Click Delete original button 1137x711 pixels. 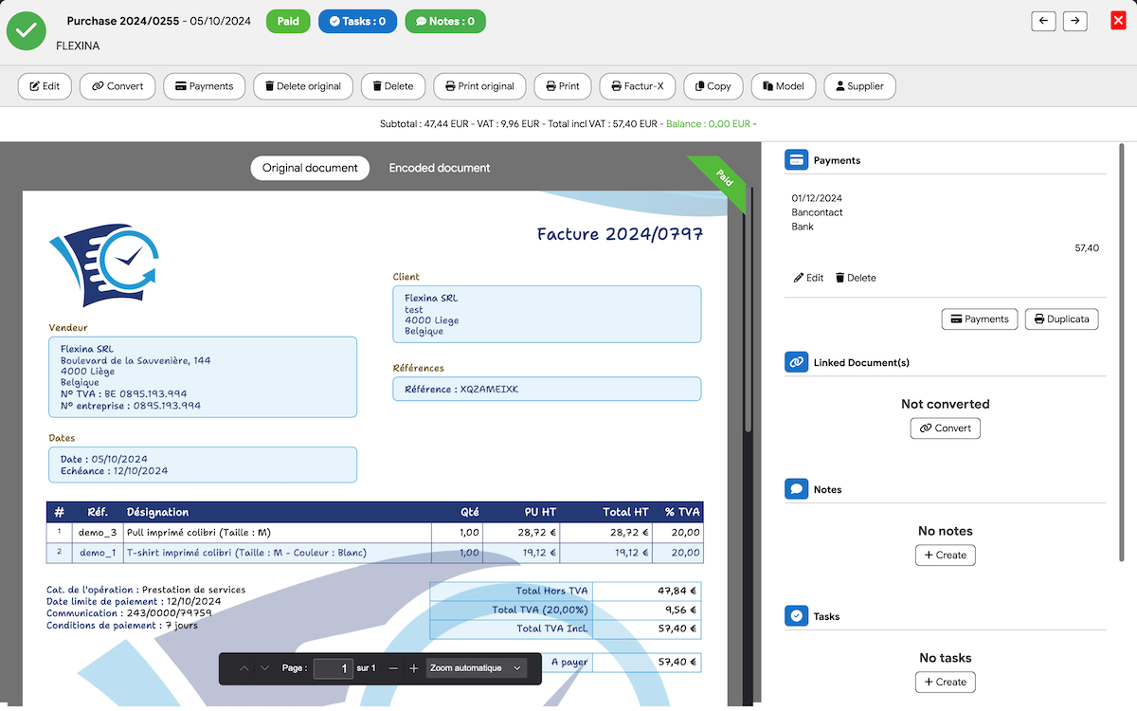[303, 86]
